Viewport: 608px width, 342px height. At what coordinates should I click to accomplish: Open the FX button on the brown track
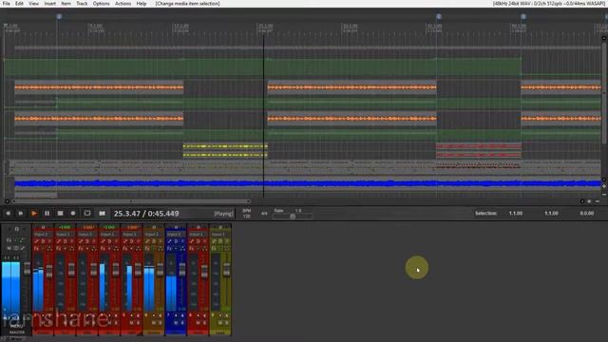tap(147, 248)
